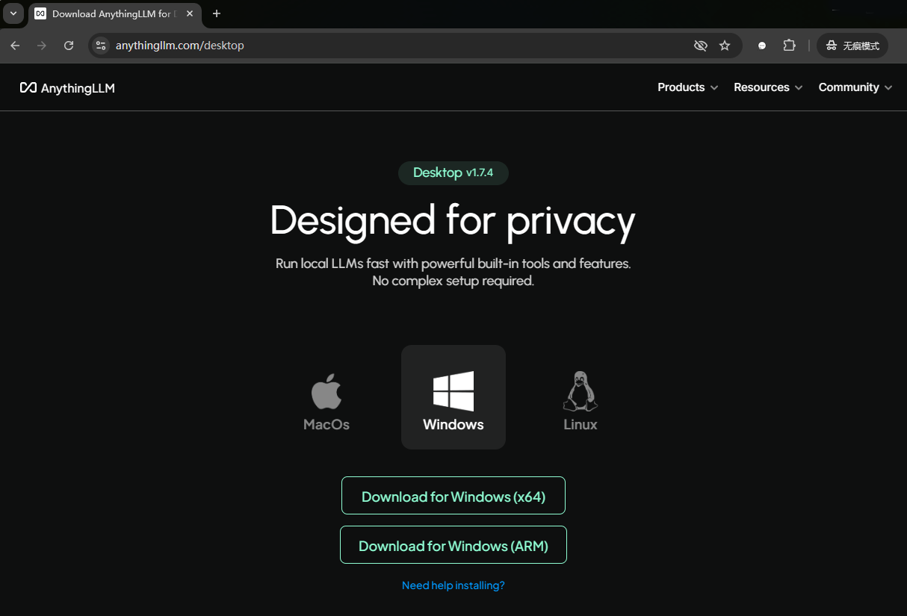Bookmark this page with the star
This screenshot has height=616, width=907.
pyautogui.click(x=725, y=46)
